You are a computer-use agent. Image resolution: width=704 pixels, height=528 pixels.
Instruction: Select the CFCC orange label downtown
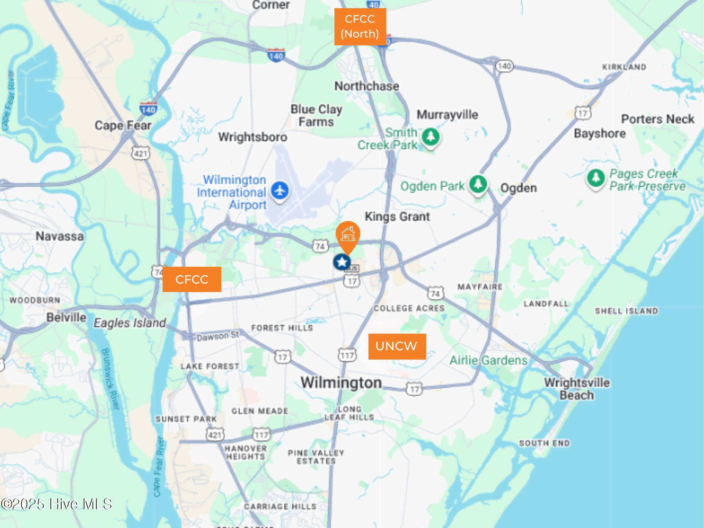192,279
